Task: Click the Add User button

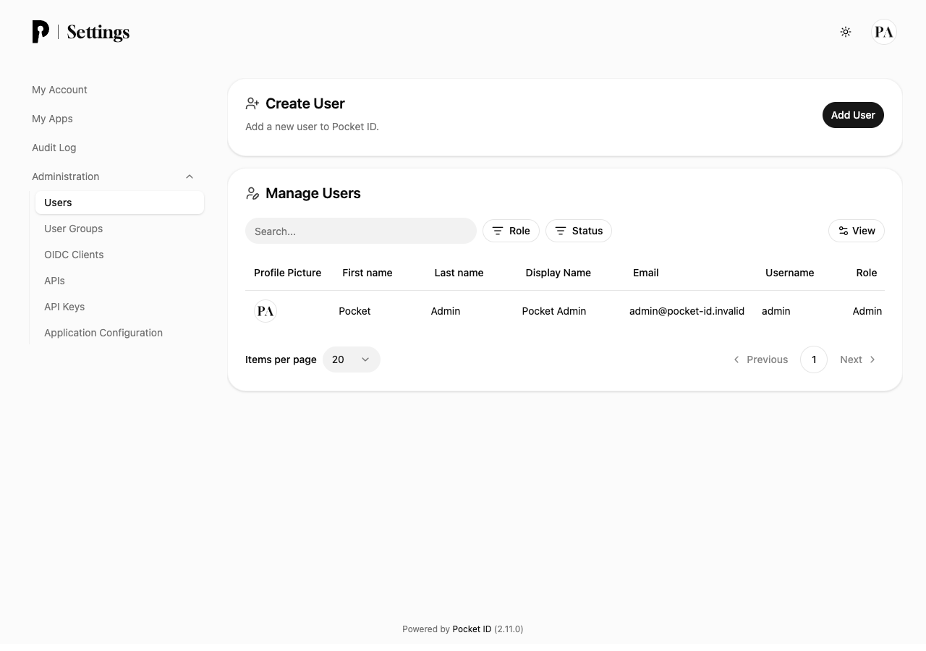Action: pyautogui.click(x=853, y=115)
